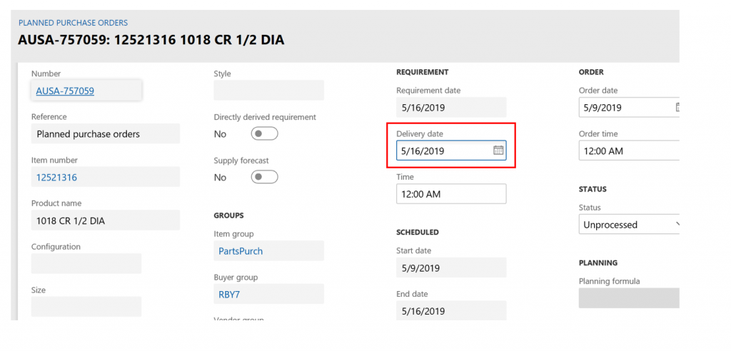Open the PartsPurch item group link
The width and height of the screenshot is (731, 351).
pyautogui.click(x=241, y=251)
